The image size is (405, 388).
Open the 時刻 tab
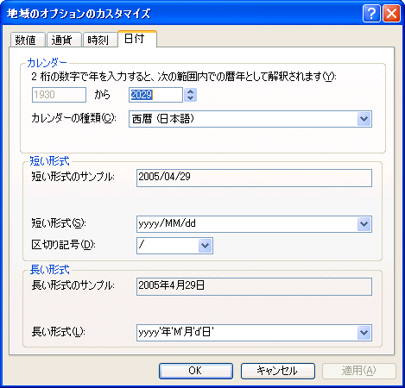(100, 40)
